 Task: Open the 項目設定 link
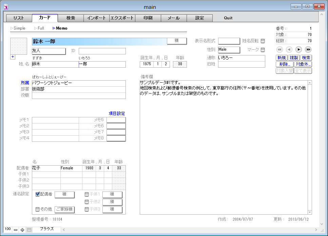click(x=117, y=114)
